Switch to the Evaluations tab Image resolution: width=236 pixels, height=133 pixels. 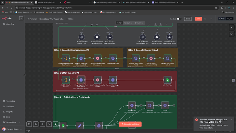(x=139, y=23)
